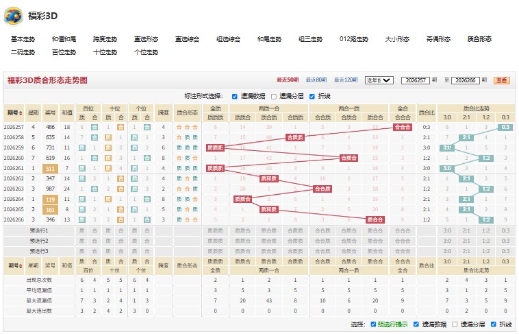Select 3:0 in 预选行1 row
This screenshot has height=334, width=519.
point(447,230)
